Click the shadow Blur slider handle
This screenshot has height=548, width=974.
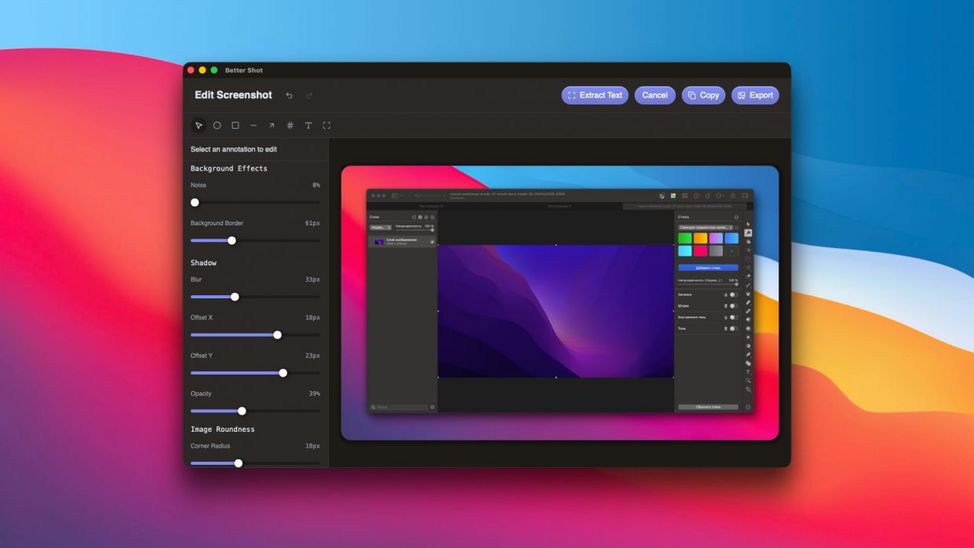tap(235, 297)
